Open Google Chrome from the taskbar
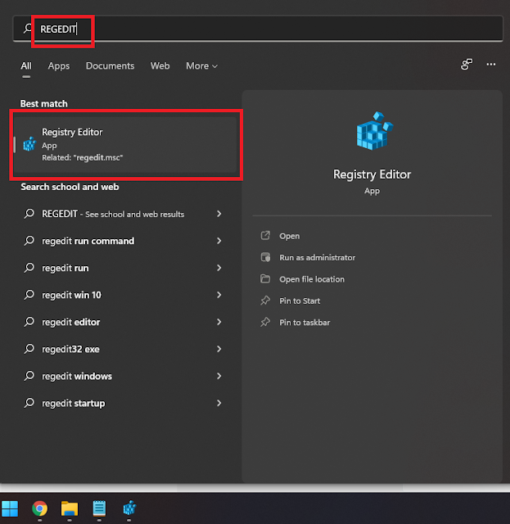Viewport: 510px width, 524px height. pos(40,508)
